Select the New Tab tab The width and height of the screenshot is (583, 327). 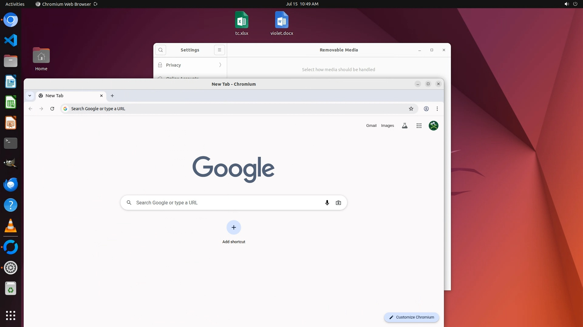[x=67, y=96]
